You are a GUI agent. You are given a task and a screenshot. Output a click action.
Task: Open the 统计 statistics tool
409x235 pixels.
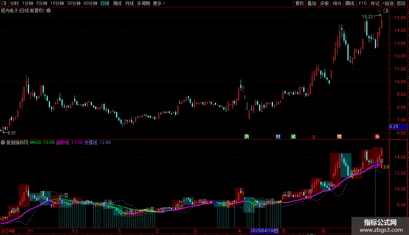[x=337, y=3]
